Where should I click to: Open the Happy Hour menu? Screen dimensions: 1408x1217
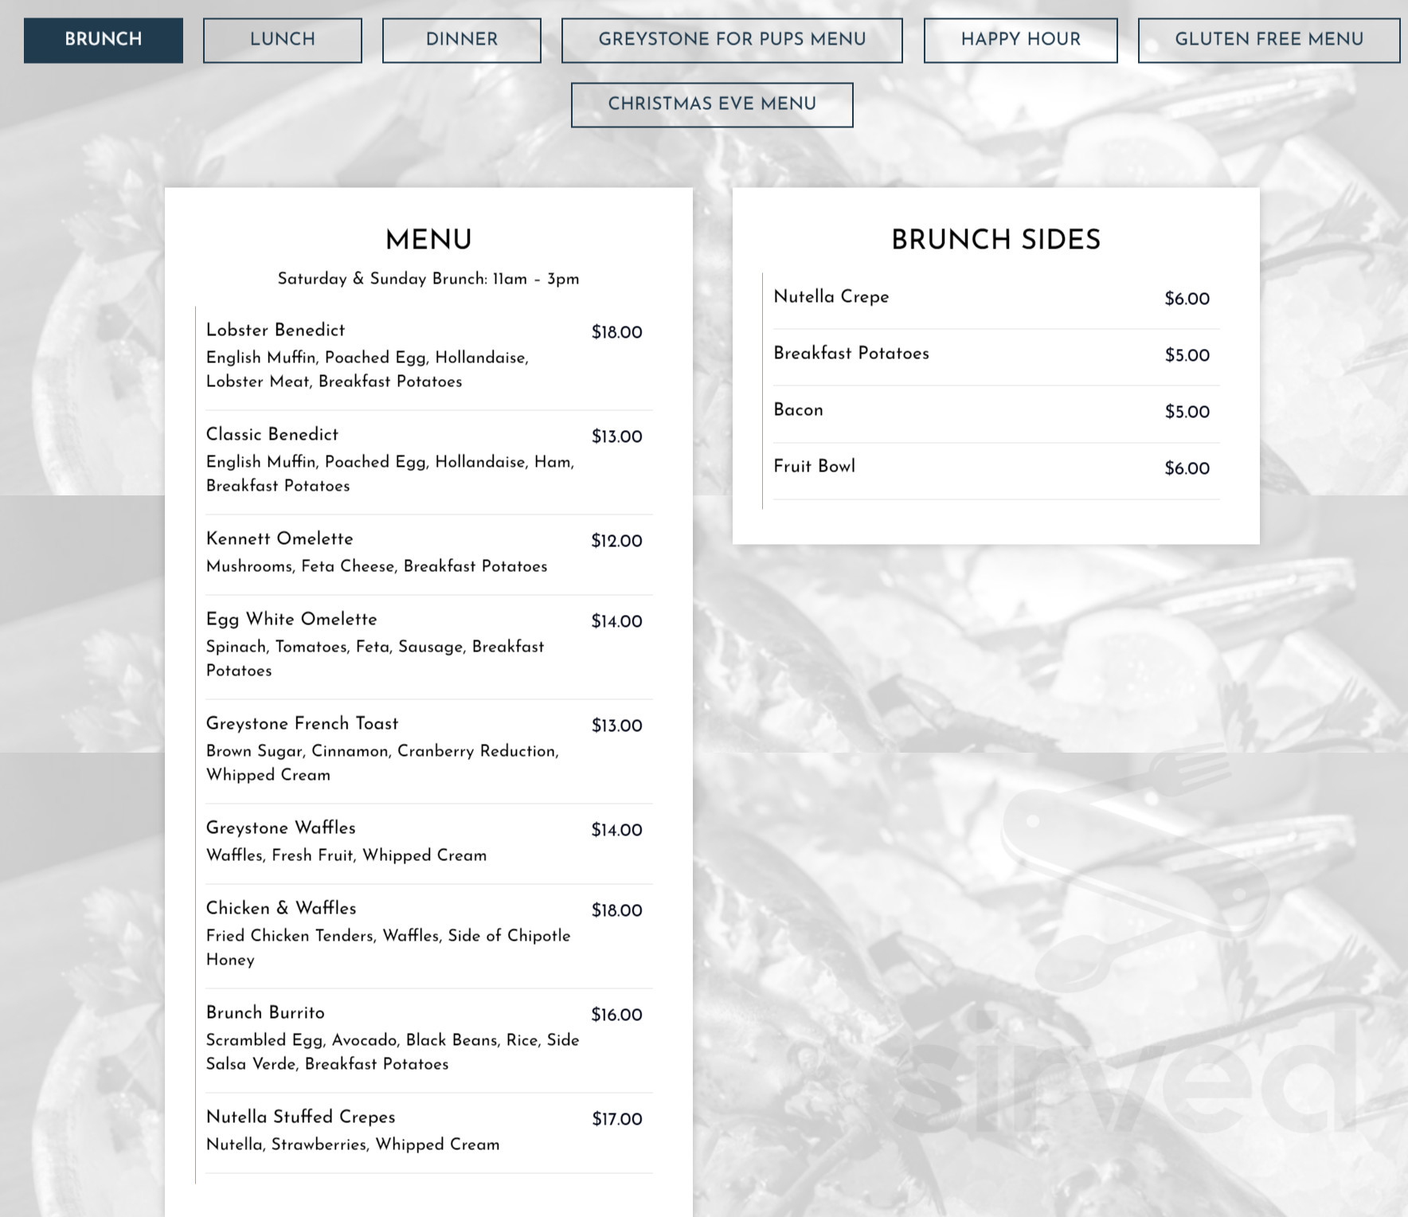click(x=1020, y=39)
